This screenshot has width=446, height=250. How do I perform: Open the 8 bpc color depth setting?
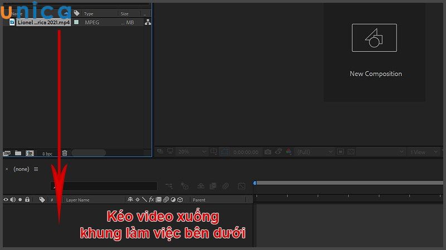[x=47, y=154]
